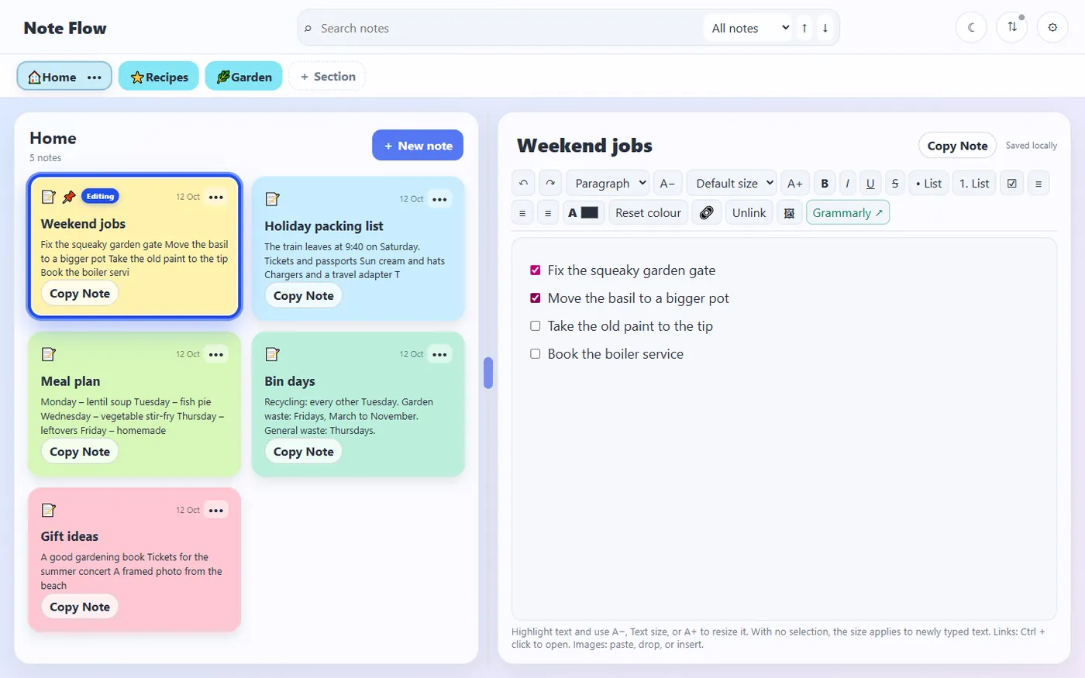Create a note with + New note
Screen dimensions: 1085x678
click(418, 145)
